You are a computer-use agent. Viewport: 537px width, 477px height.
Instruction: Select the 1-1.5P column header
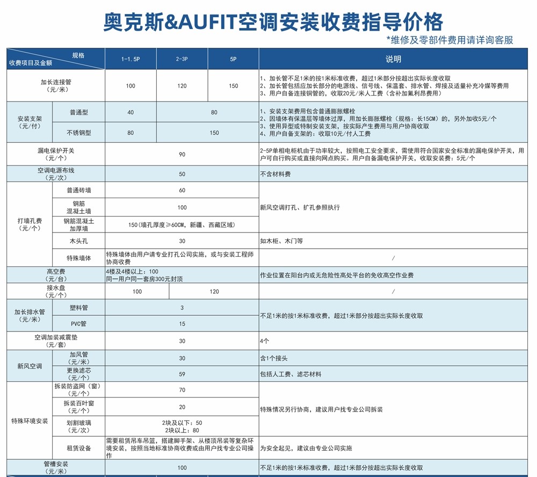[x=130, y=59]
